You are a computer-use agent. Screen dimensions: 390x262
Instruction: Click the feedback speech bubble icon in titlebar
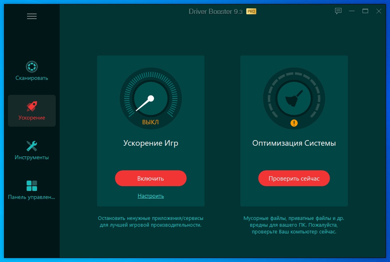click(x=338, y=11)
